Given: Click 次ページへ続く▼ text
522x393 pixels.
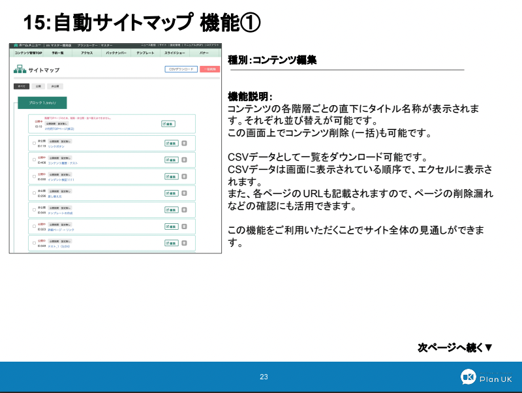Looking at the screenshot, I should tap(455, 348).
